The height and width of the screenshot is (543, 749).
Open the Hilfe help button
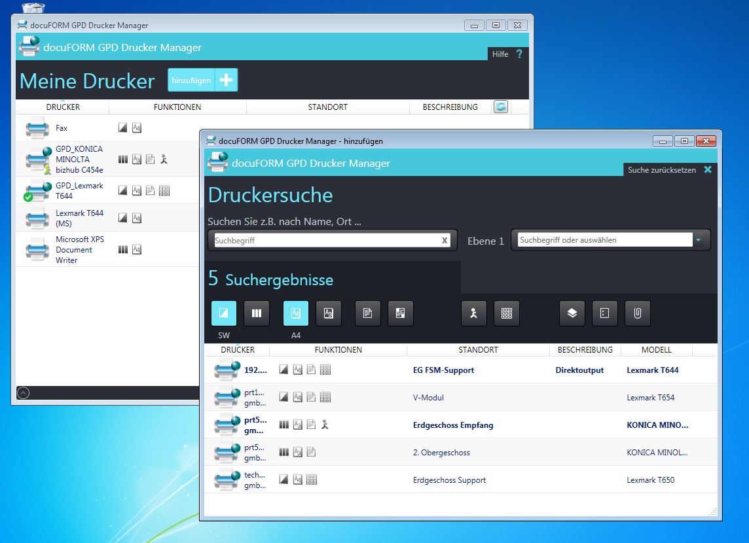click(507, 54)
